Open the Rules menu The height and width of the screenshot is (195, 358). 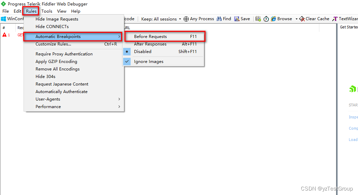pyautogui.click(x=31, y=11)
